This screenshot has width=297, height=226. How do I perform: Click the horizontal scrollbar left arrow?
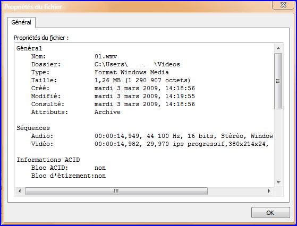click(20, 191)
